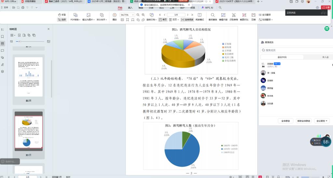Select the 手型 hand tool
Screen dimensions: 333x178
point(62,15)
